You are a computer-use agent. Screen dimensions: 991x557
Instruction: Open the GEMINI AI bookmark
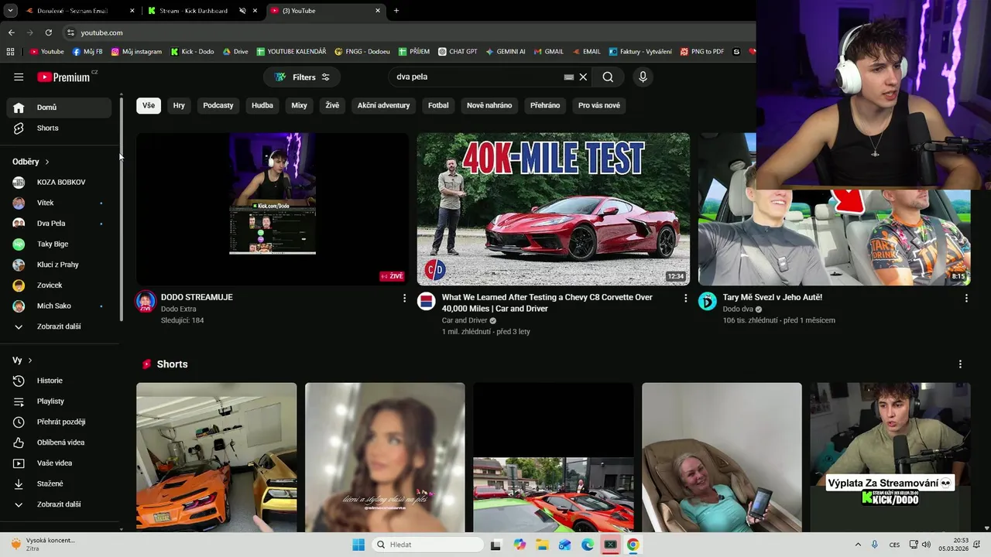point(505,52)
